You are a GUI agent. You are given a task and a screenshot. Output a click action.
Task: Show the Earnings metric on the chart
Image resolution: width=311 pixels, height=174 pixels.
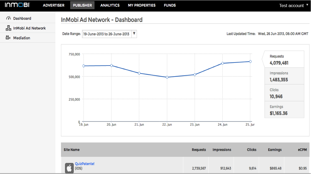click(x=284, y=110)
